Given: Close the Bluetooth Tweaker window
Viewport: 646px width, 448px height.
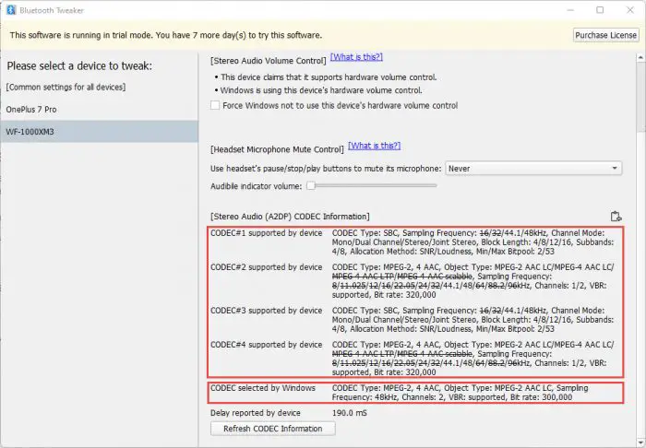Looking at the screenshot, I should coord(630,10).
